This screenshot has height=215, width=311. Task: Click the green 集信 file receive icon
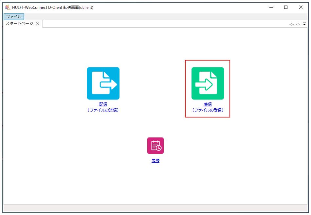208,83
